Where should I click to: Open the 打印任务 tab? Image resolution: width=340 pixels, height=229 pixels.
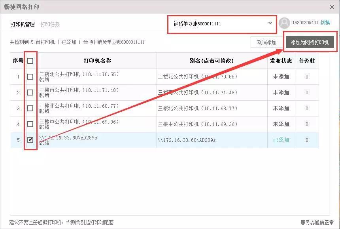[x=50, y=24]
